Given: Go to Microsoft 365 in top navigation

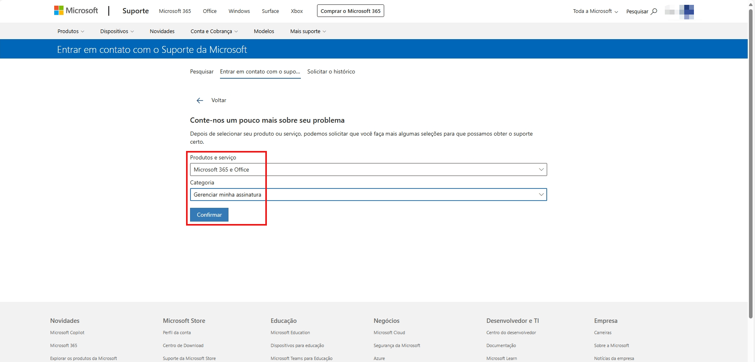Looking at the screenshot, I should (x=175, y=11).
